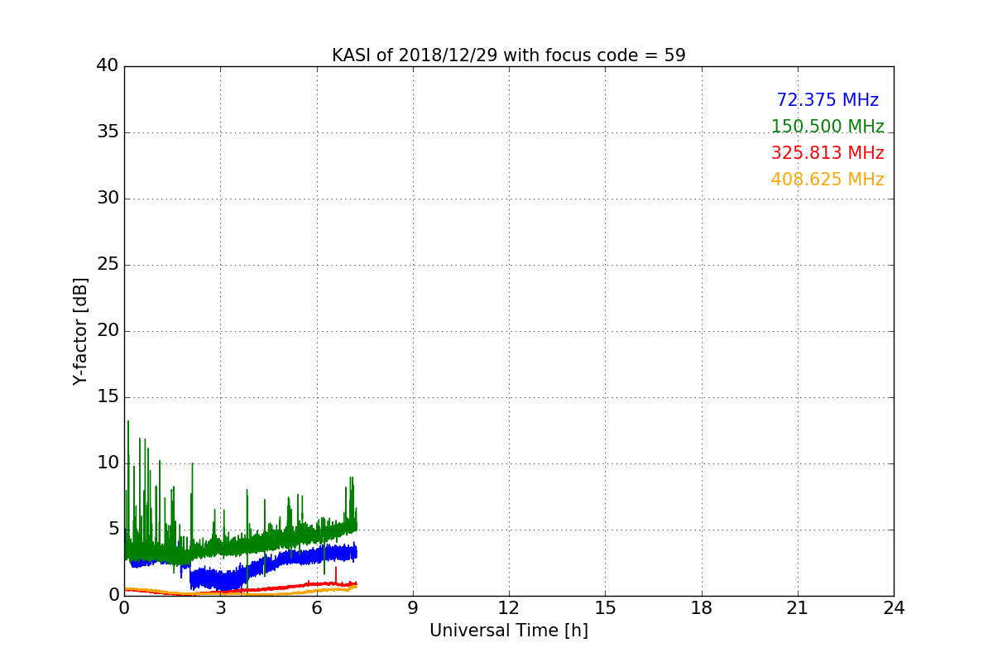Select the '72.375 MHz' blue legend label
Image resolution: width=993 pixels, height=662 pixels.
coord(827,100)
